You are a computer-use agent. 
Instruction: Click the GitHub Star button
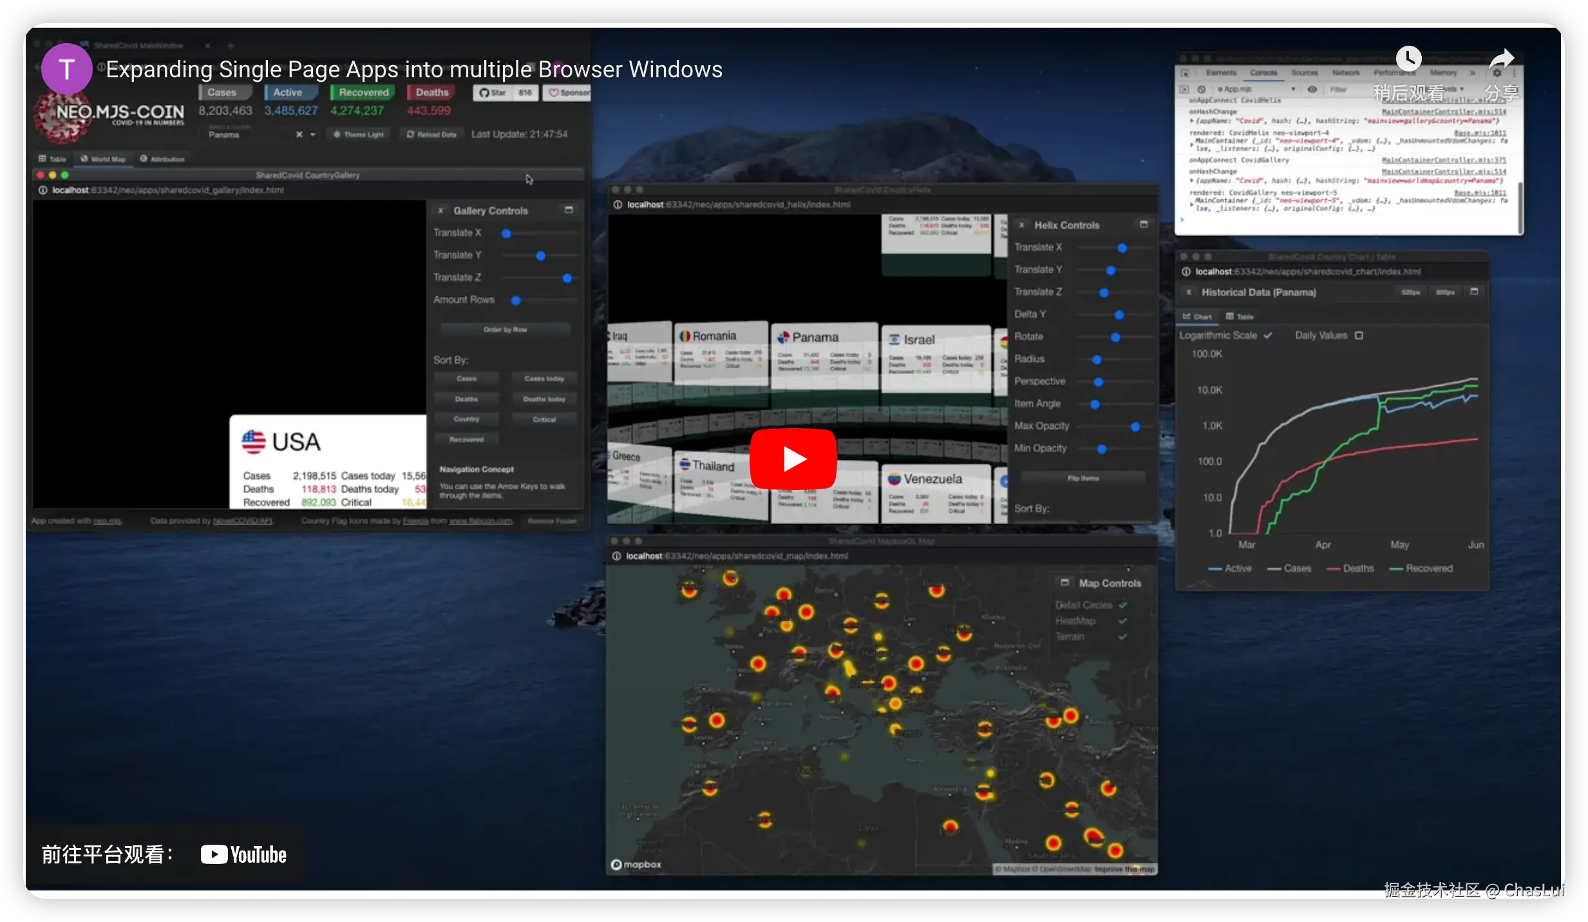point(493,93)
